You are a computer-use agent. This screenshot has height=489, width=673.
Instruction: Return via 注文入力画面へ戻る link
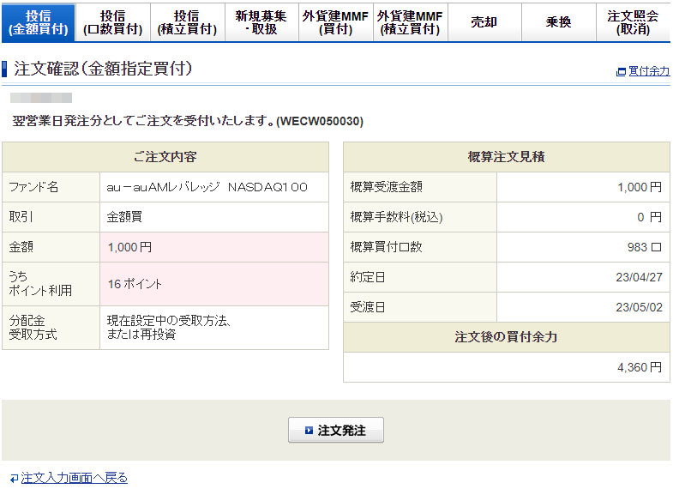(x=74, y=478)
